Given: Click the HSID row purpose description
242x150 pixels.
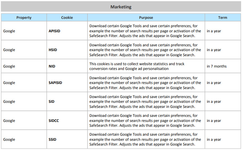Looking at the screenshot, I should pyautogui.click(x=145, y=50).
